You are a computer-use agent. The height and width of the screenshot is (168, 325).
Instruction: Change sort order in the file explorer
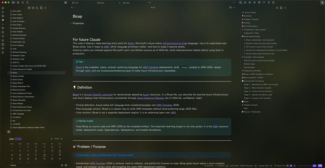point(37,8)
